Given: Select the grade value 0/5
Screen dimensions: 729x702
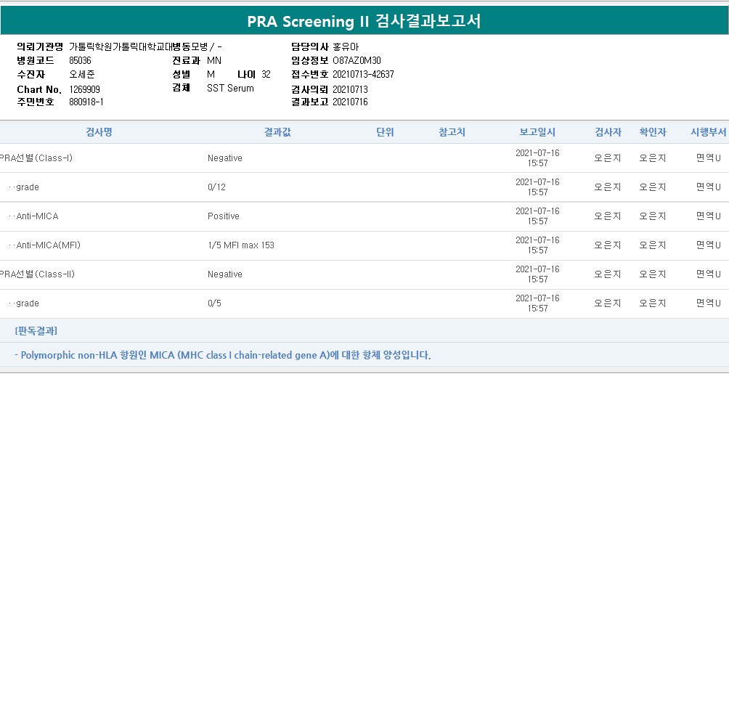Looking at the screenshot, I should 214,303.
